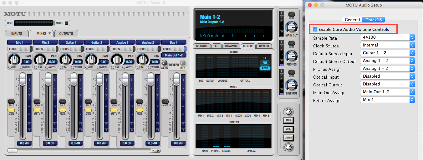Click the Guitar 2 FOCUS strip
This screenshot has width=423, height=160.
tap(97, 49)
